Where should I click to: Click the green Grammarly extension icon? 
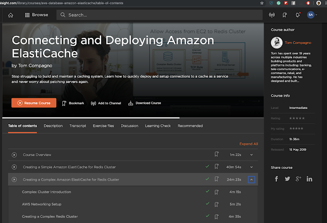tap(278, 3)
